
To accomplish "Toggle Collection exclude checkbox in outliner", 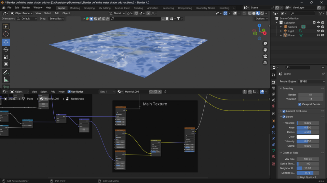I will pyautogui.click(x=314, y=22).
